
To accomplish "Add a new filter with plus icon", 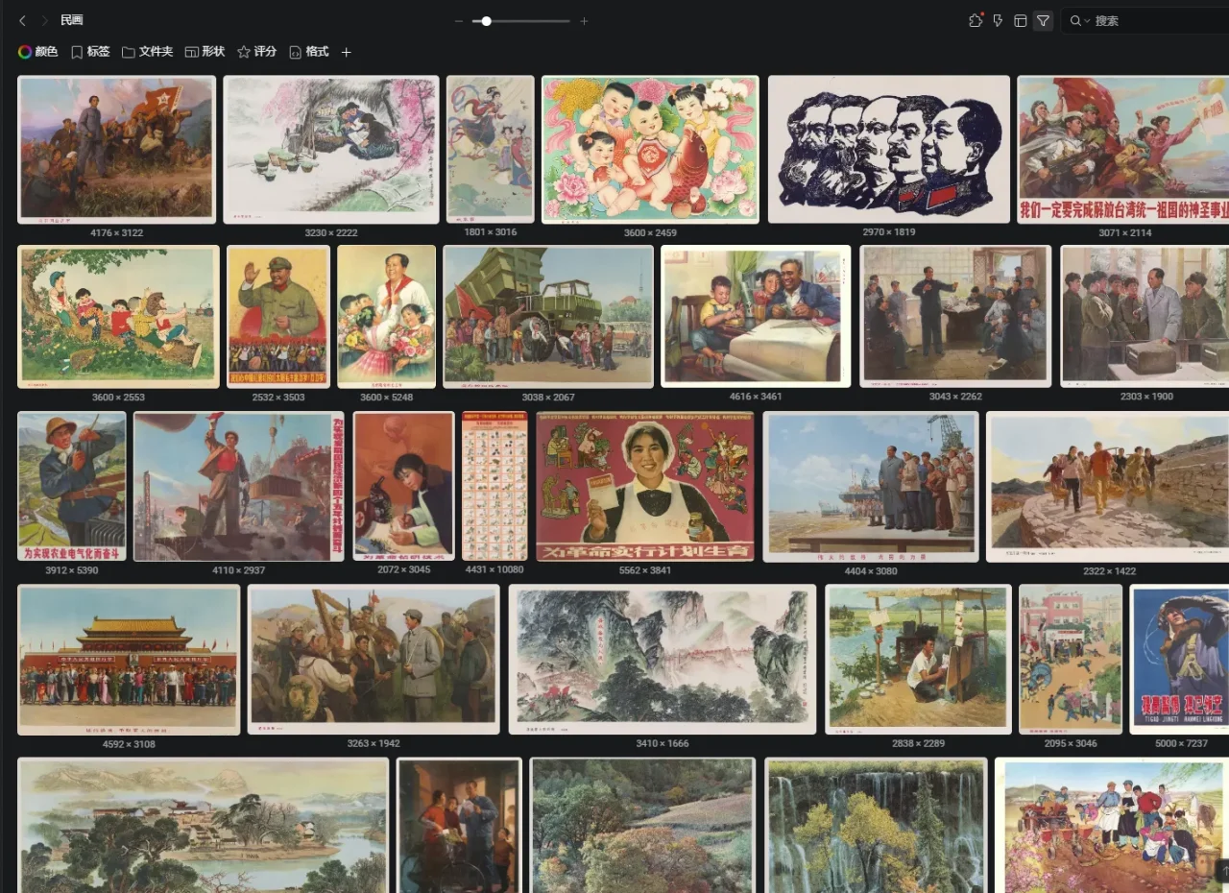I will coord(347,52).
